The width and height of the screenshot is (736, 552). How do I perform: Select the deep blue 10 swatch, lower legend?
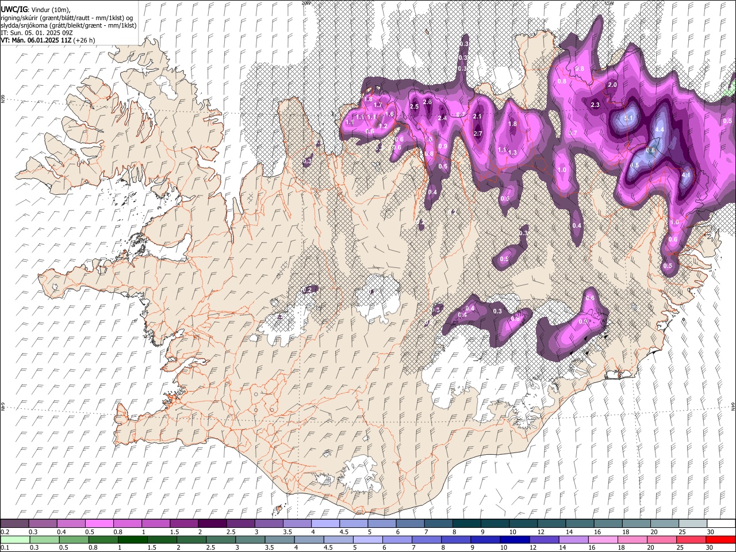(514, 539)
